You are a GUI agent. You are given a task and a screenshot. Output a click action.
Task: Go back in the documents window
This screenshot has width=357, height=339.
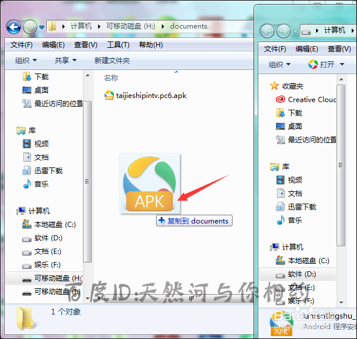[x=13, y=27]
